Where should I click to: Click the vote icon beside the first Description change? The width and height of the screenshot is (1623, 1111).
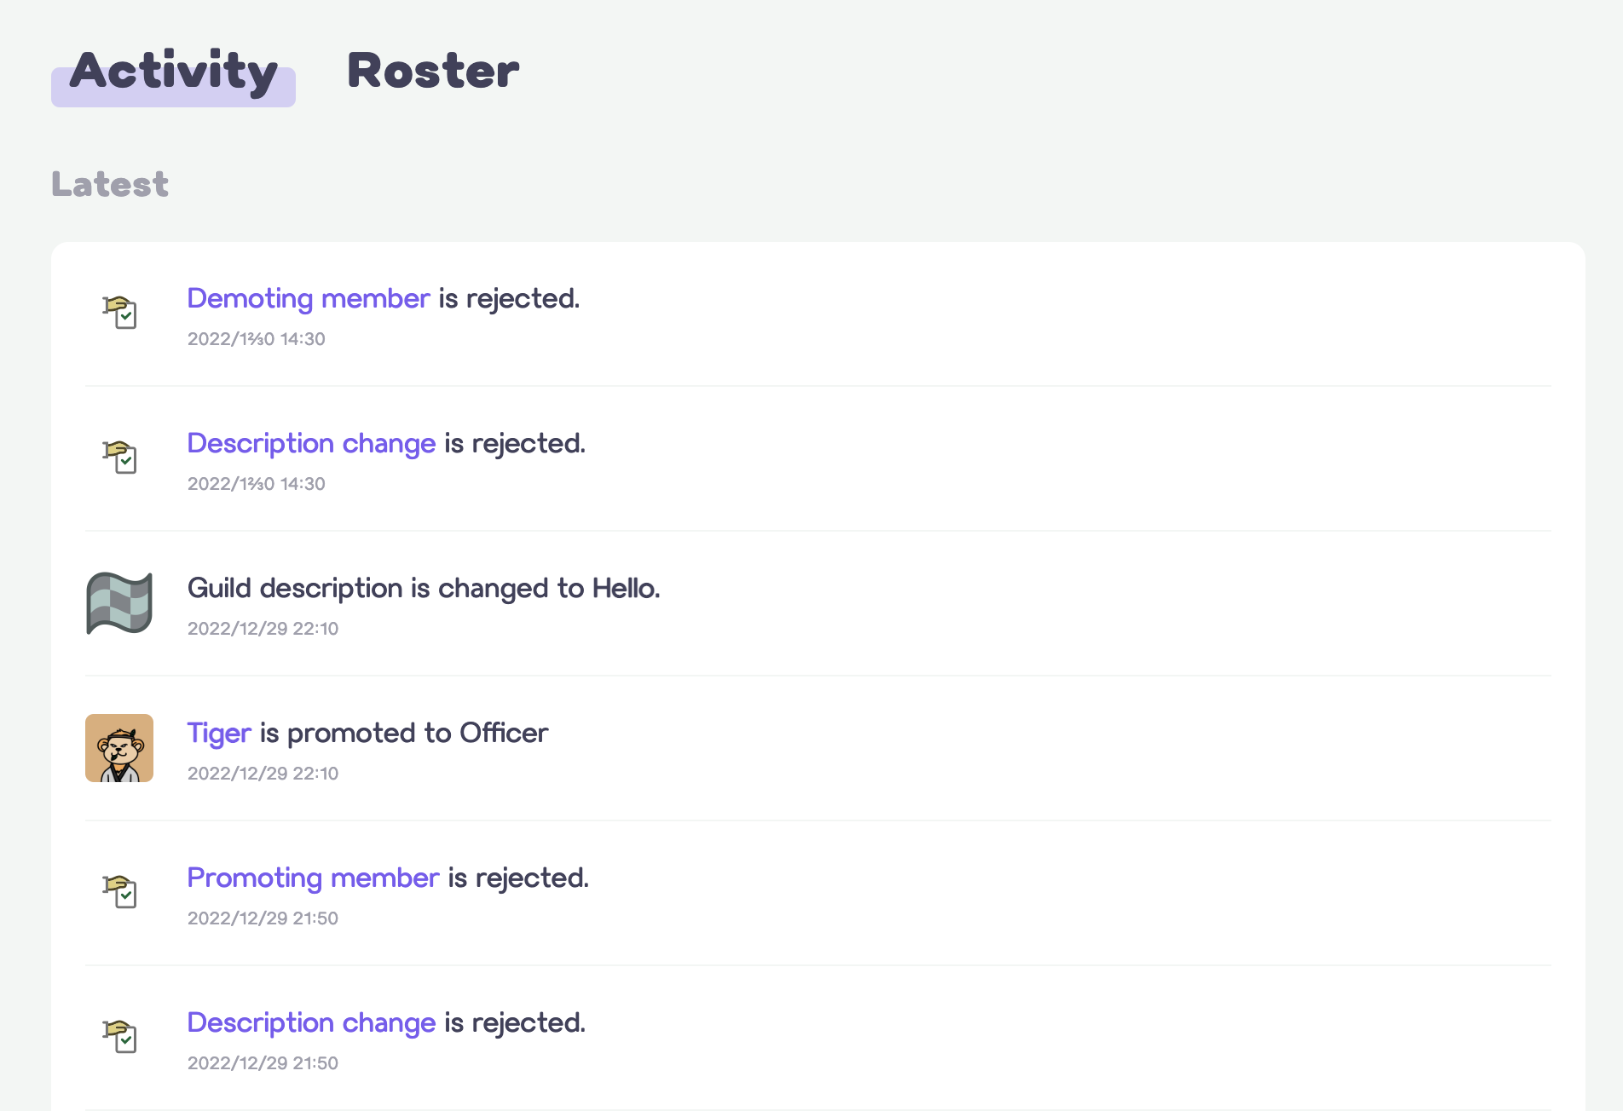119,458
